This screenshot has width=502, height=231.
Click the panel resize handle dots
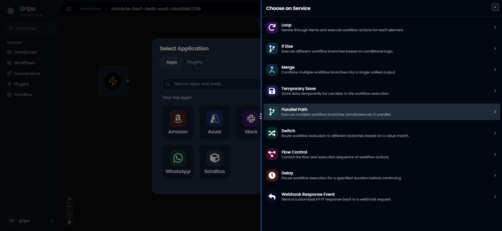tap(261, 116)
